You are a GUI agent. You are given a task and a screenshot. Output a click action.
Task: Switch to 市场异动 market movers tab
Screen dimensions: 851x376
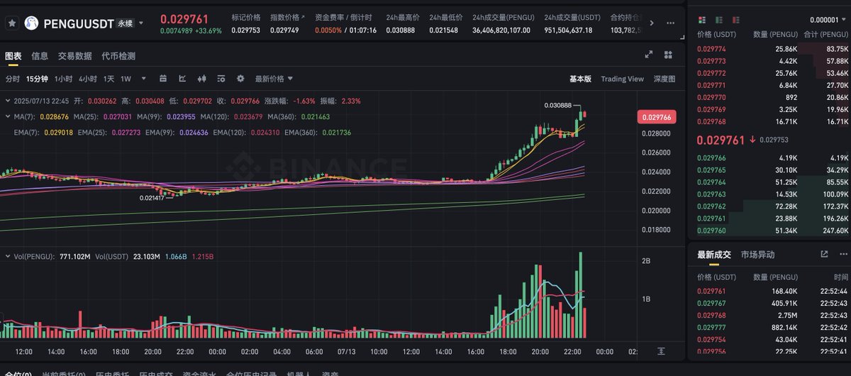[757, 255]
